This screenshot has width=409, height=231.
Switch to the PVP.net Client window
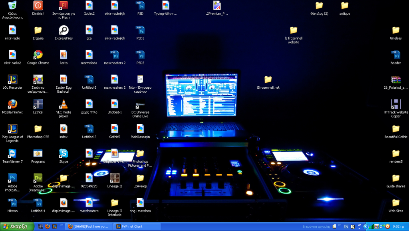point(136,226)
